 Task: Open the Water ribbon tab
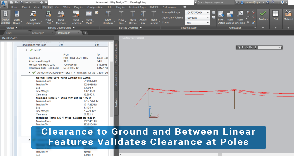point(67,7)
